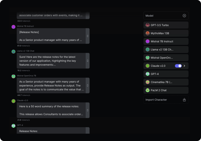Click the Import Character download icon
The width and height of the screenshot is (201, 141).
184,100
